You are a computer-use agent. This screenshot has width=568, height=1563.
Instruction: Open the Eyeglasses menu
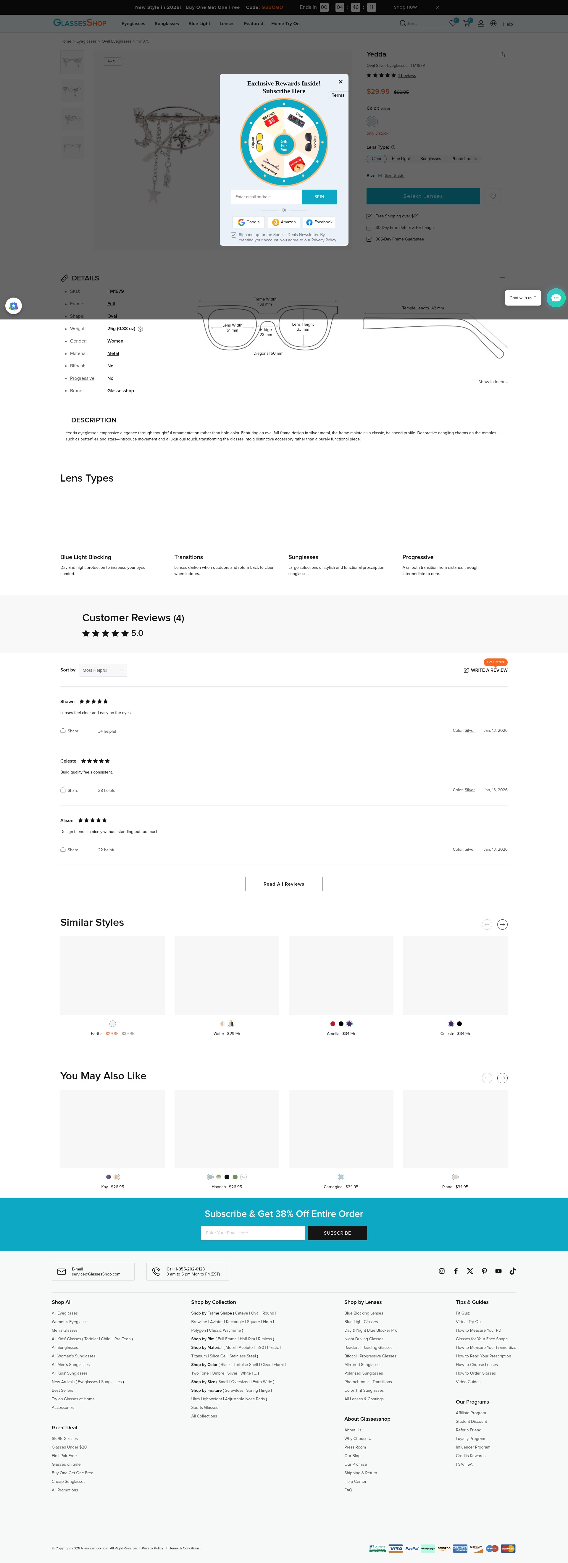133,24
